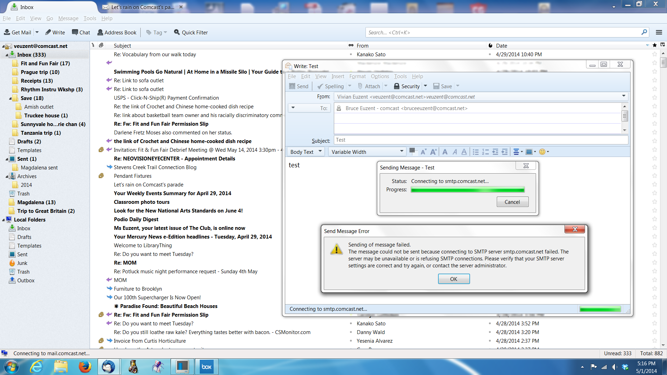Click Firefox icon in the taskbar

point(84,367)
